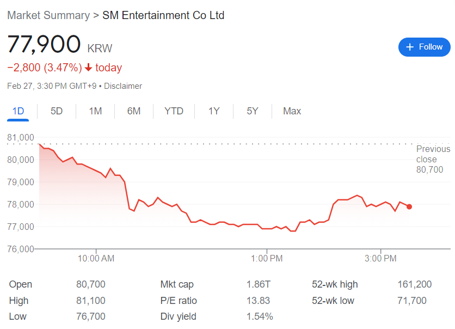Switch to the 5Y tab
Viewport: 455px width, 329px height.
tap(252, 111)
